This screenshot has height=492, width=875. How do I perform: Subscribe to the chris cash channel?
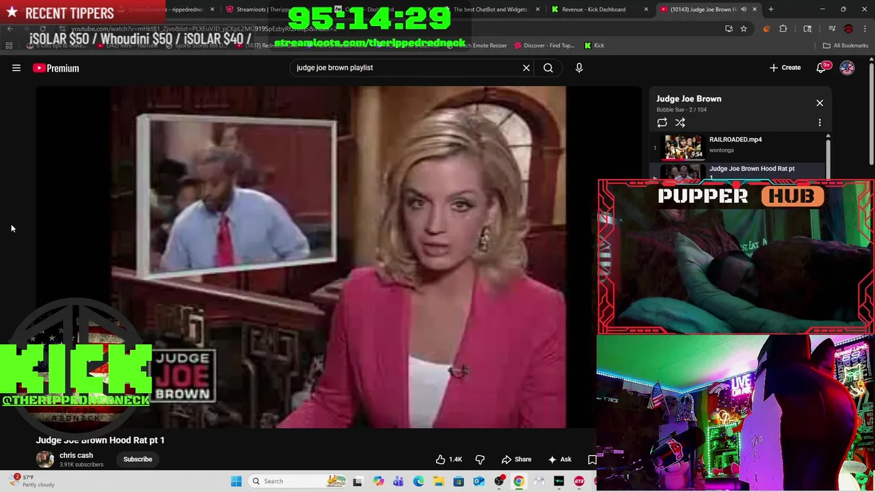137,459
